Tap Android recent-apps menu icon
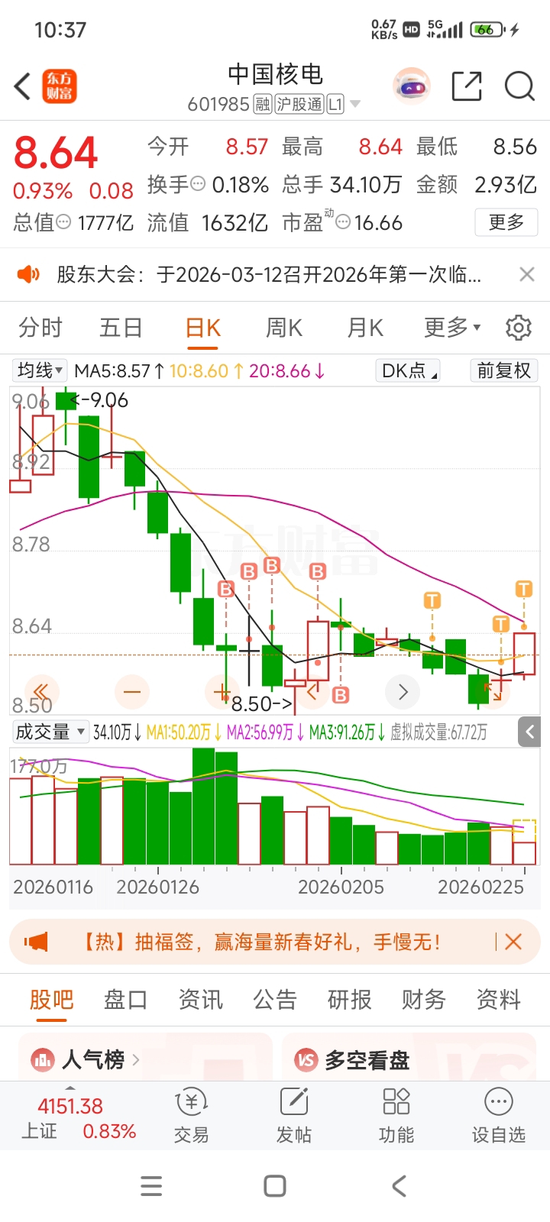550x1222 pixels. coord(151,1186)
